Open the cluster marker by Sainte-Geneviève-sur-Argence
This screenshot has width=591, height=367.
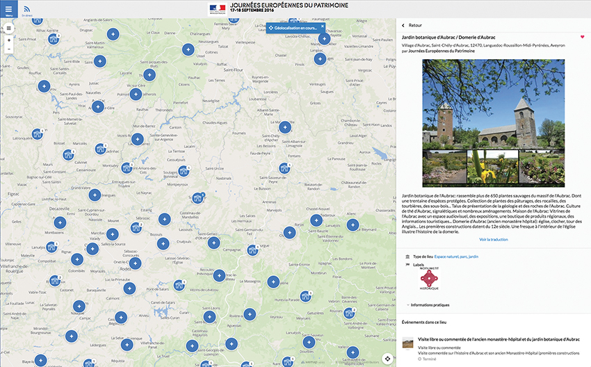(x=138, y=139)
